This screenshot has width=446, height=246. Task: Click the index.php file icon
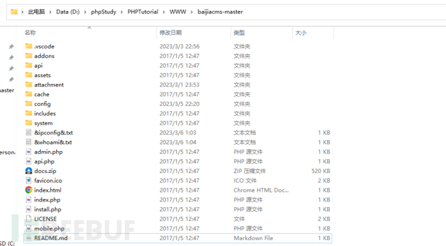(x=28, y=200)
